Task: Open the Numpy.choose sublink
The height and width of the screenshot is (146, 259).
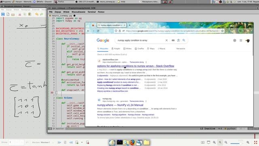Action: click(x=134, y=114)
